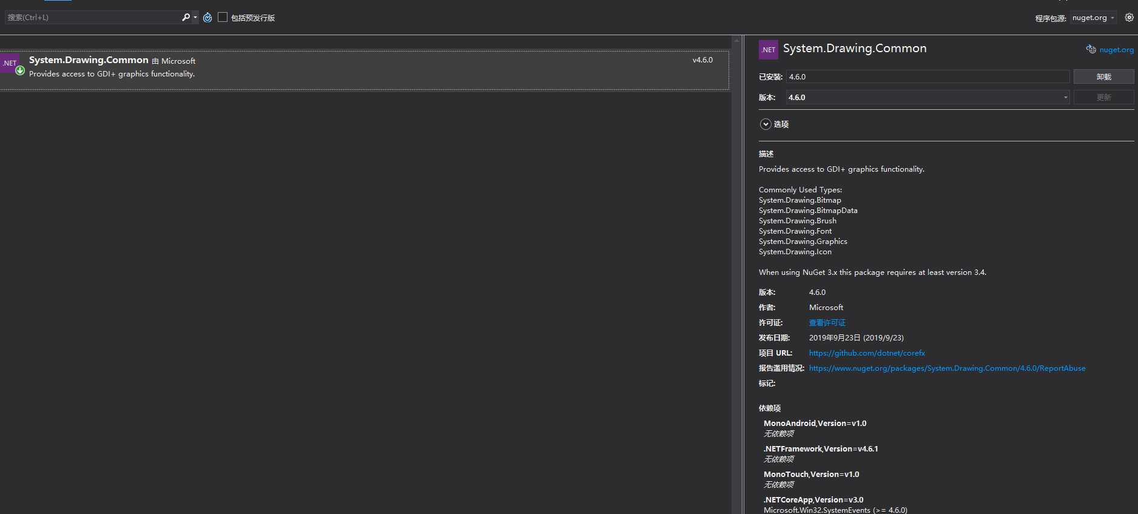The height and width of the screenshot is (514, 1138).
Task: Click the .NETFramework,Version=v4.6.1 dependency heading
Action: click(821, 449)
